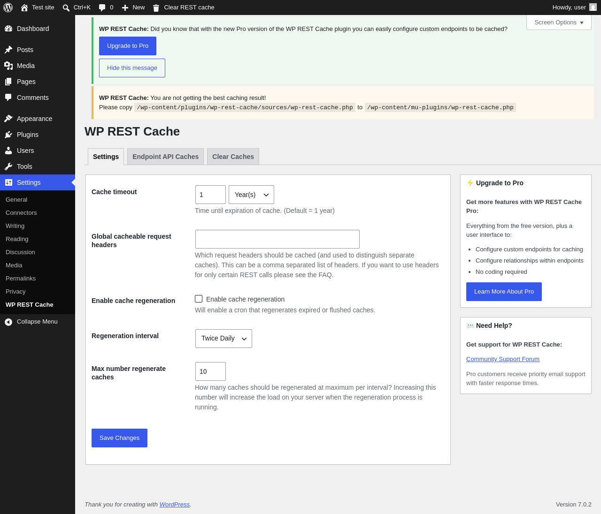The width and height of the screenshot is (601, 514).
Task: Open the Test site home icon
Action: coord(24,8)
